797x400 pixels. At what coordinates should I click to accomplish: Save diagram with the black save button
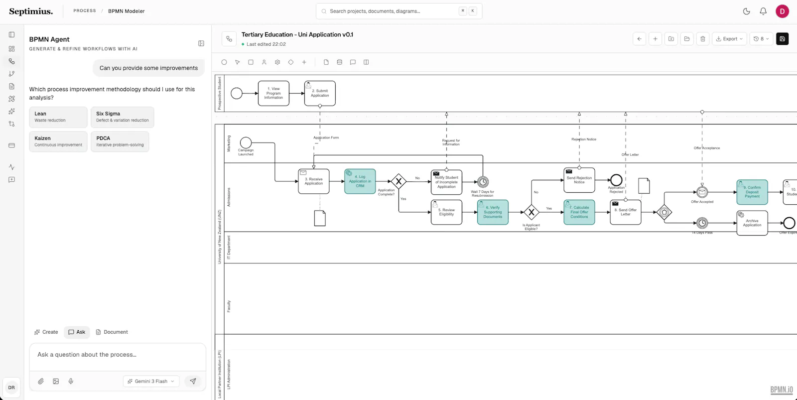tap(783, 39)
